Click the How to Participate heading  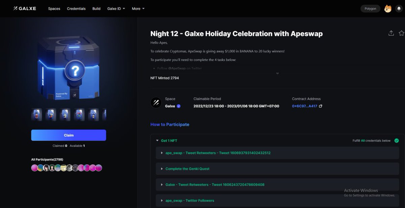click(170, 125)
